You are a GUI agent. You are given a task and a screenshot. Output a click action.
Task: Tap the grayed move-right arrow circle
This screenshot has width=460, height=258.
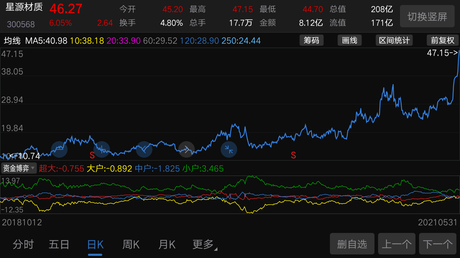[x=187, y=149]
